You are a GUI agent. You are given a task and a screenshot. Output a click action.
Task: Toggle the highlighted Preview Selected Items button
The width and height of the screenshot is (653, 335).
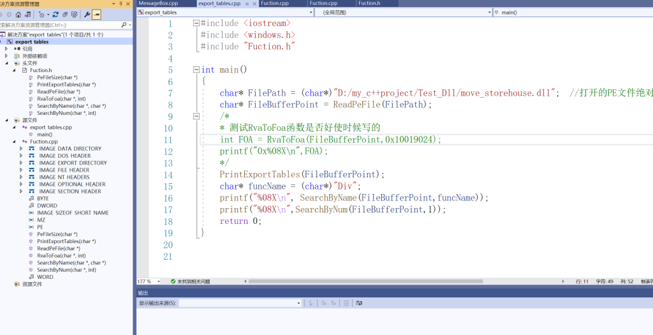pos(96,14)
